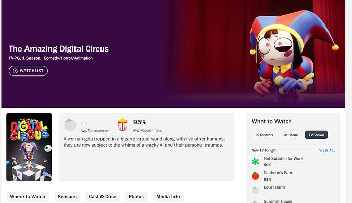Click the gray tomato icon beside Love Island
Viewport: 352px width, 203px height.
click(255, 190)
